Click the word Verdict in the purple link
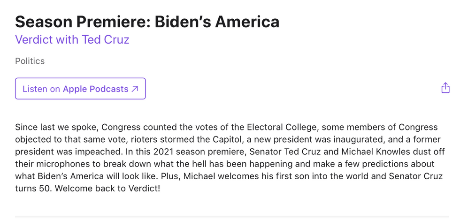Screen dimensions: 460x220 pos(34,39)
